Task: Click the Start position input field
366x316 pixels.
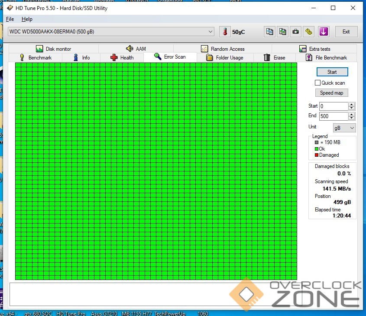Action: pyautogui.click(x=334, y=106)
